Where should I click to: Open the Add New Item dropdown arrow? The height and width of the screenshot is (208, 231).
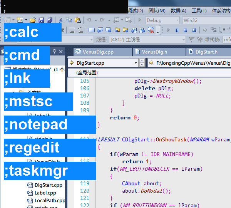(26, 20)
